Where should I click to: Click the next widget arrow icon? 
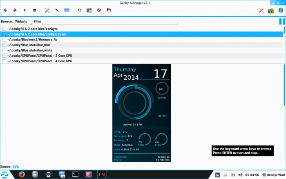(x=15, y=10)
